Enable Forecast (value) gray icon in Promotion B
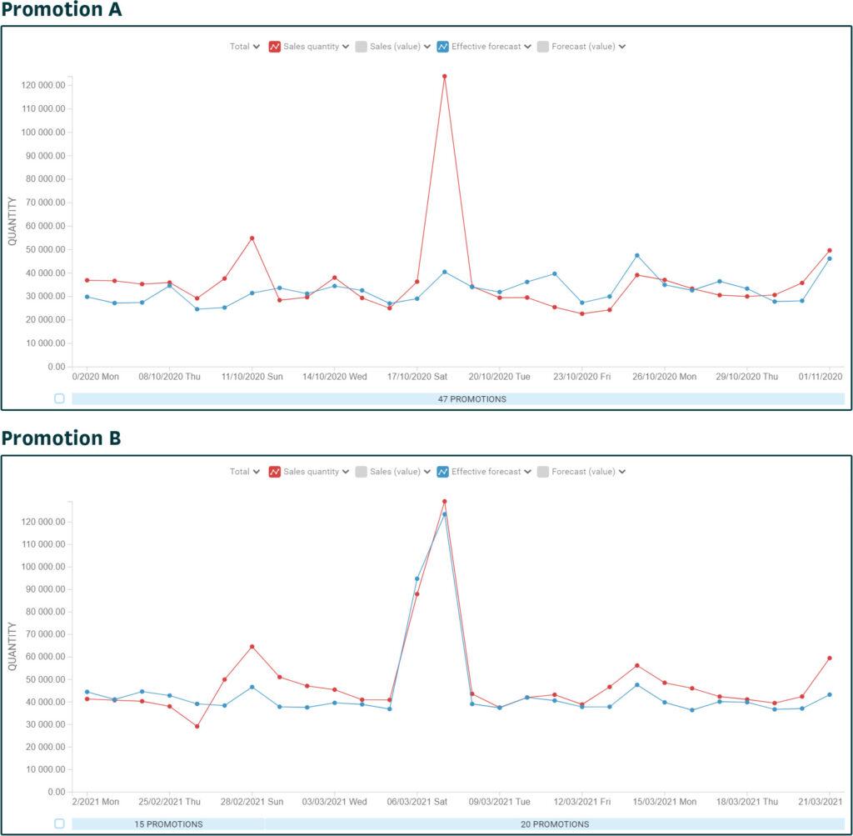Image resolution: width=853 pixels, height=836 pixels. (x=543, y=472)
